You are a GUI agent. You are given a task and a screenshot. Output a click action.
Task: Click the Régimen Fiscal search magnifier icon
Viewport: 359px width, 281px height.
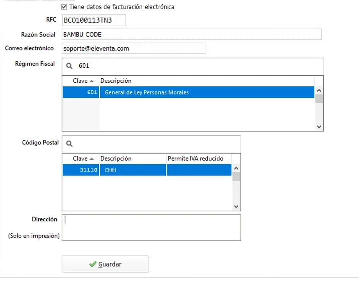click(69, 66)
